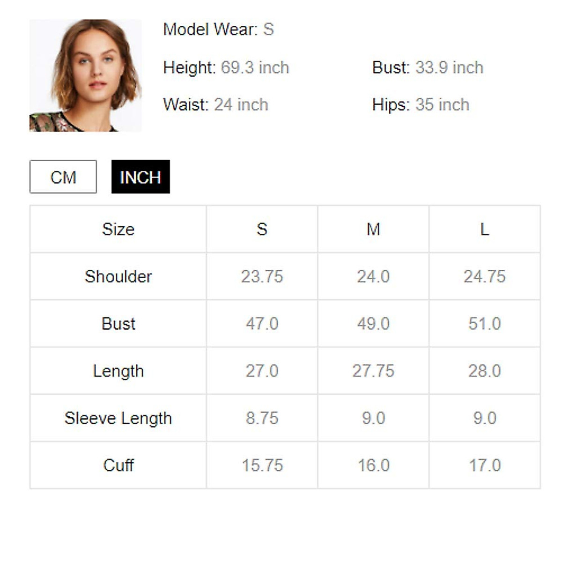The height and width of the screenshot is (562, 562).
Task: Click the S size column header
Action: [262, 229]
